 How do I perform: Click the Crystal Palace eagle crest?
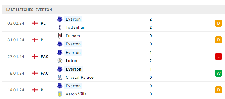click(x=60, y=77)
